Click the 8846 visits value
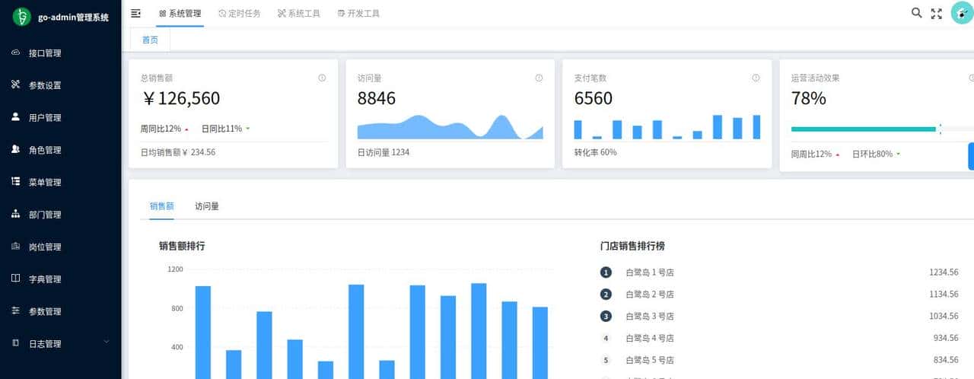This screenshot has width=974, height=379. (377, 98)
